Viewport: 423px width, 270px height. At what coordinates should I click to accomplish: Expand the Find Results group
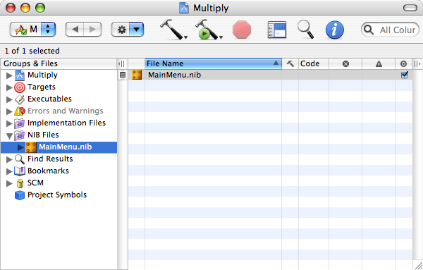click(x=9, y=159)
